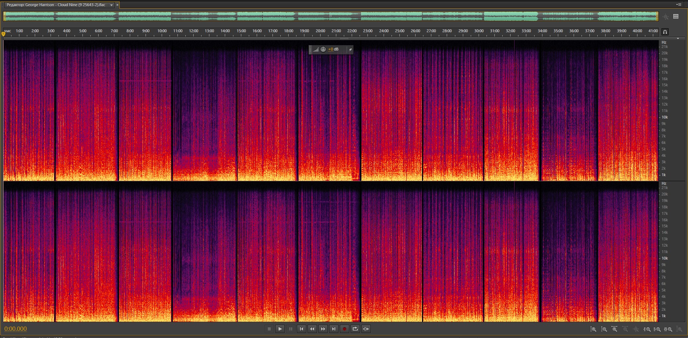Select the Cloud Nine editor tab
The width and height of the screenshot is (688, 338).
tap(56, 5)
